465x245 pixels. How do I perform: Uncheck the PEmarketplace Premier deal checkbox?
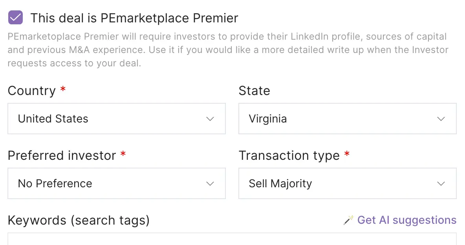tap(15, 18)
